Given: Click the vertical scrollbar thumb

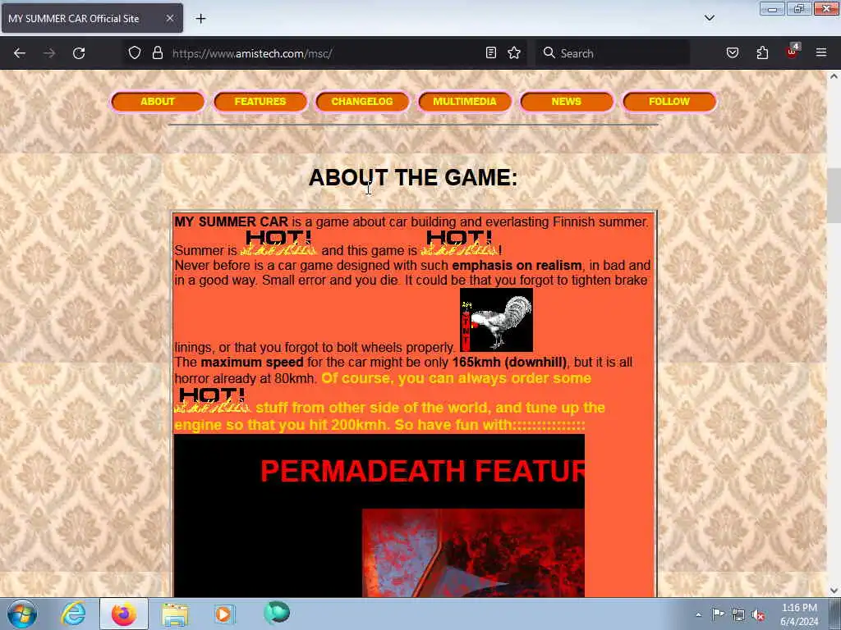Looking at the screenshot, I should 834,195.
